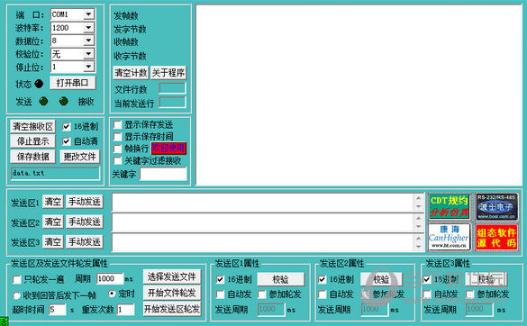The image size is (527, 326).
Task: Open the CDT规约 分析仿真 banner icon
Action: [x=449, y=206]
